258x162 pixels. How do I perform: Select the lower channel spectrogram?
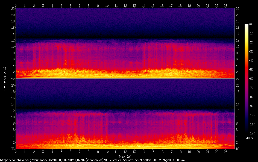(125, 114)
